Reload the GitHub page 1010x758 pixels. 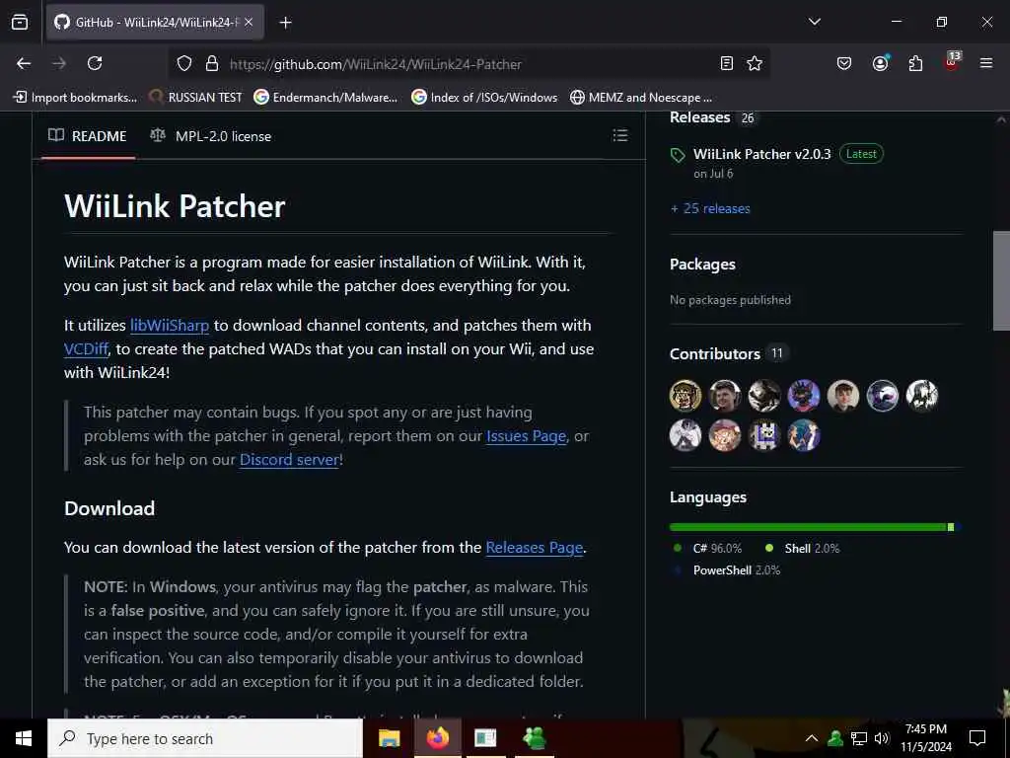[x=95, y=63]
